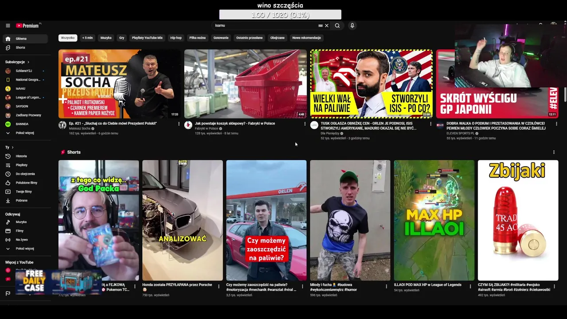The height and width of the screenshot is (319, 567).
Task: Select the Muzyka filter chip
Action: point(106,38)
